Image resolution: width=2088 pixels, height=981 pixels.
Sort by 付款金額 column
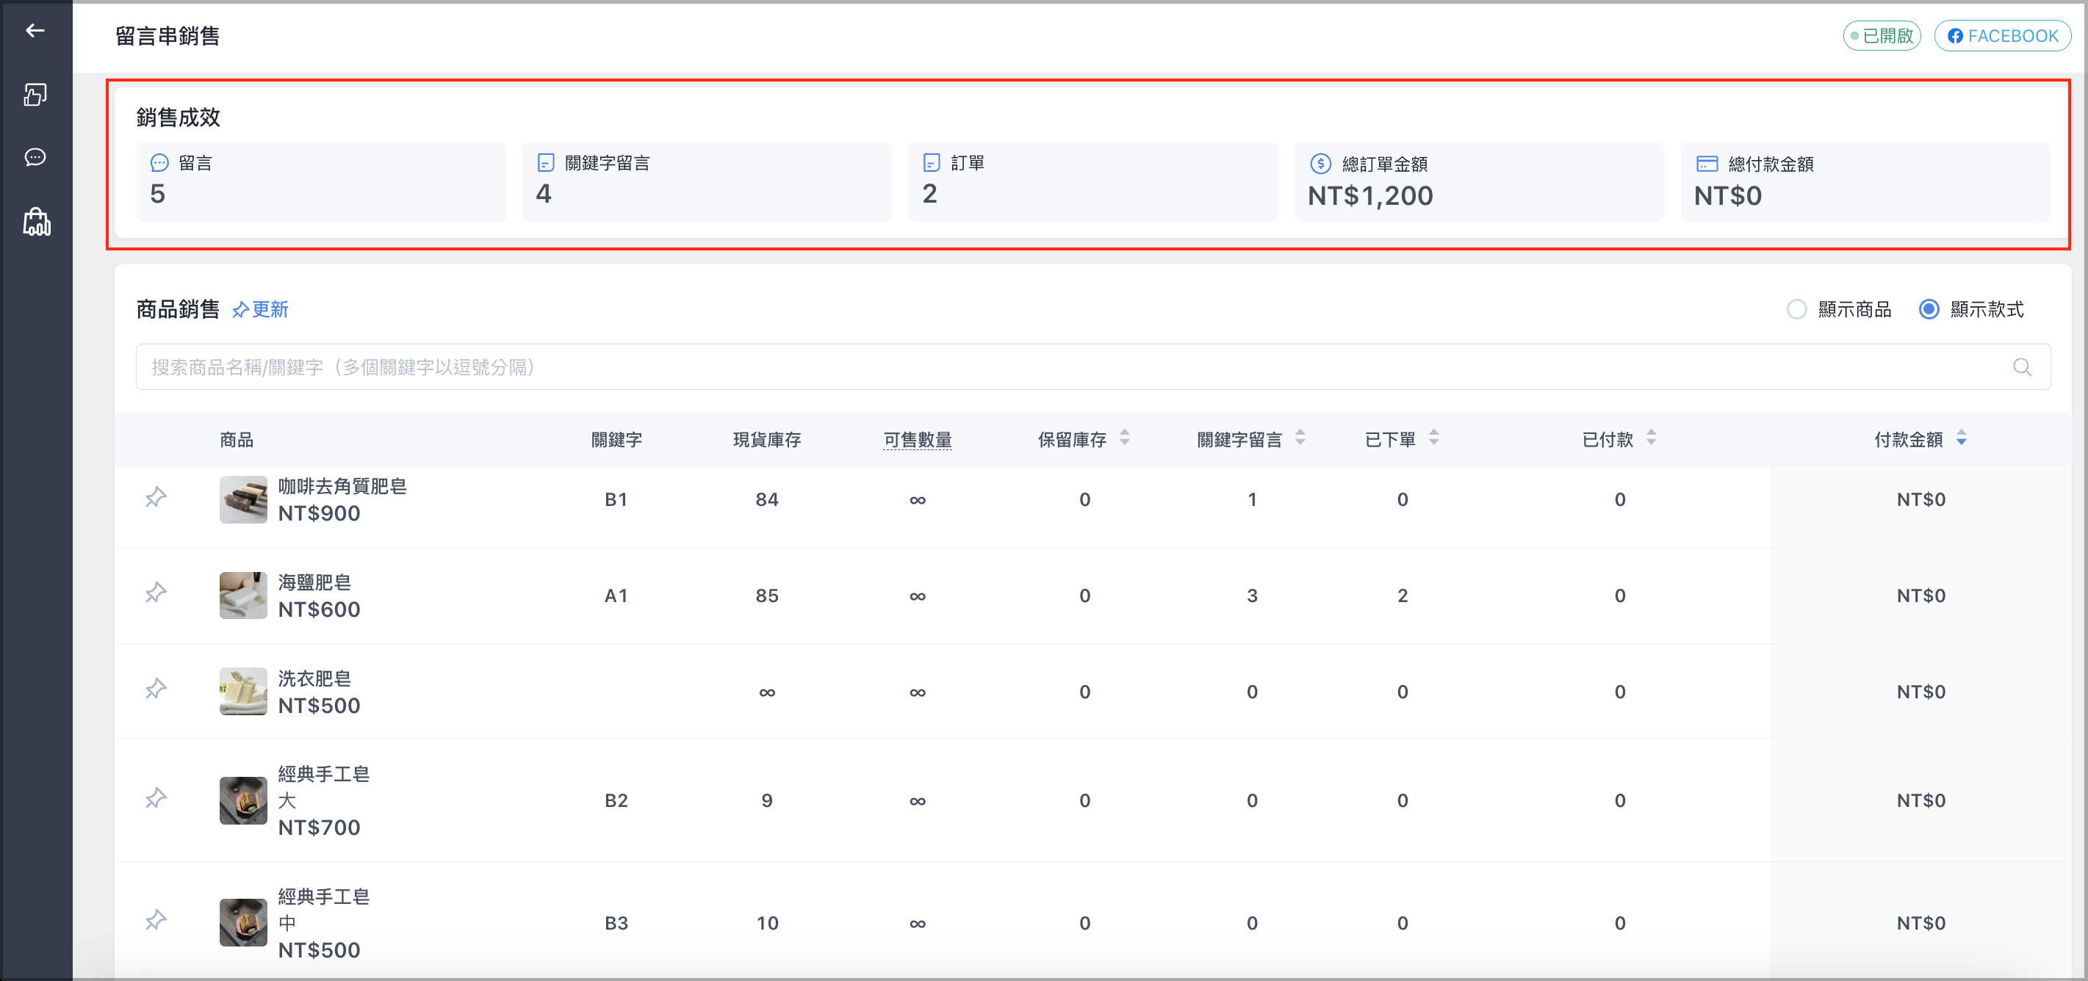1962,438
